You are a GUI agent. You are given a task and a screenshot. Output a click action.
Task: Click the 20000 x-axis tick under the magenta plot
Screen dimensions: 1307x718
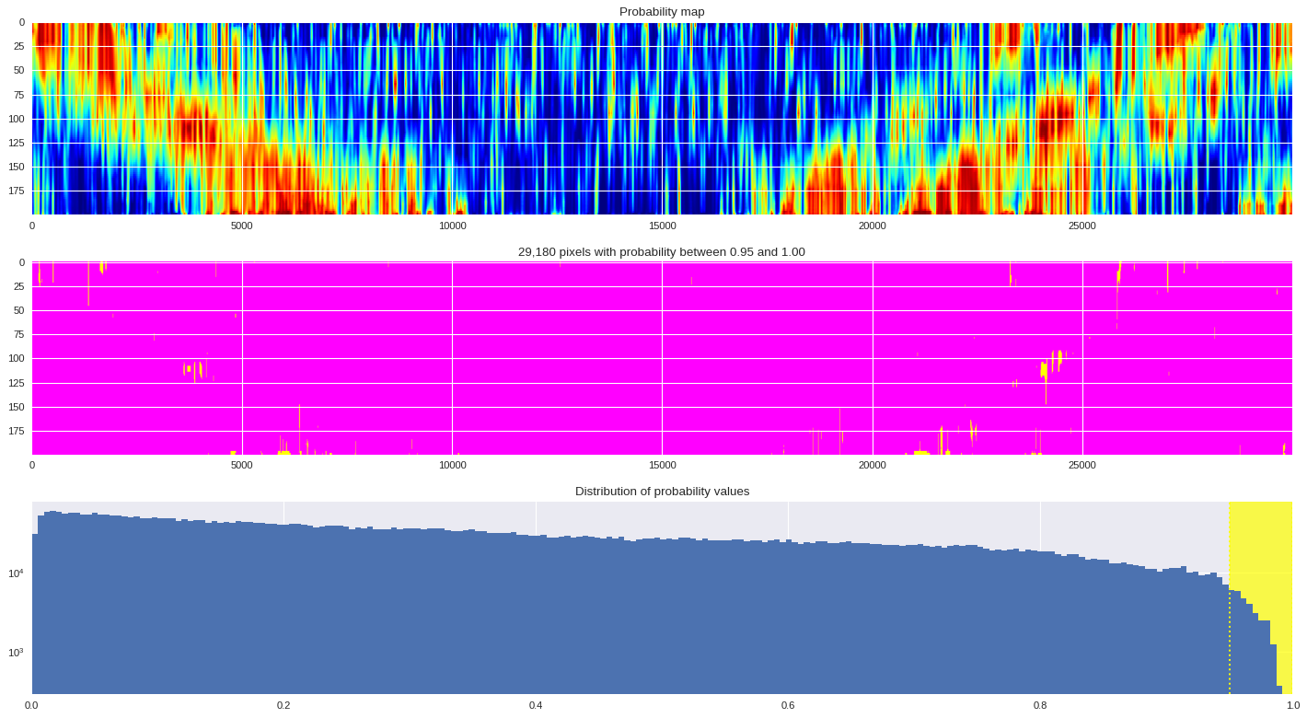[872, 465]
